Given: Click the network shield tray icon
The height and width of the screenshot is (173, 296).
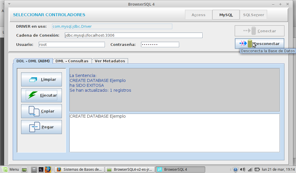Looking at the screenshot, I should tap(235, 170).
